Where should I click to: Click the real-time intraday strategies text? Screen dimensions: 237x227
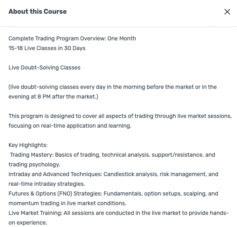pyautogui.click(x=47, y=184)
